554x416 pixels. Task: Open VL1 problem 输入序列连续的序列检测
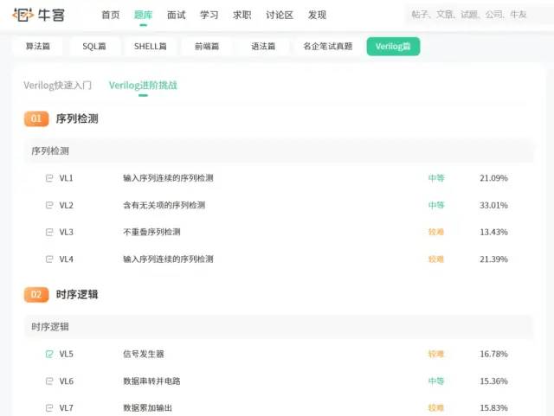click(x=168, y=178)
